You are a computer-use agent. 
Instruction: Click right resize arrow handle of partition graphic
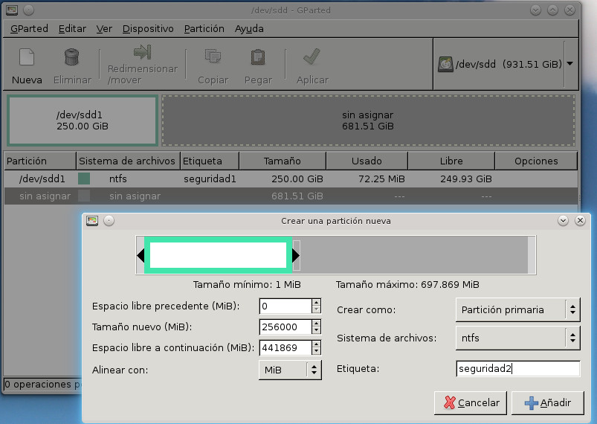click(296, 255)
